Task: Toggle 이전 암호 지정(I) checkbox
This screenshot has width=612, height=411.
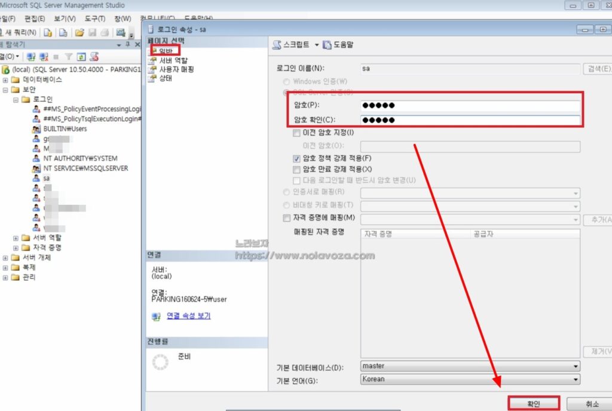Action: coord(296,133)
